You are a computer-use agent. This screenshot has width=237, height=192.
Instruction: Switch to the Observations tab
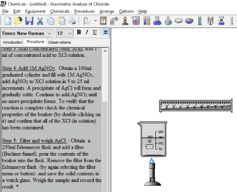tap(60, 42)
